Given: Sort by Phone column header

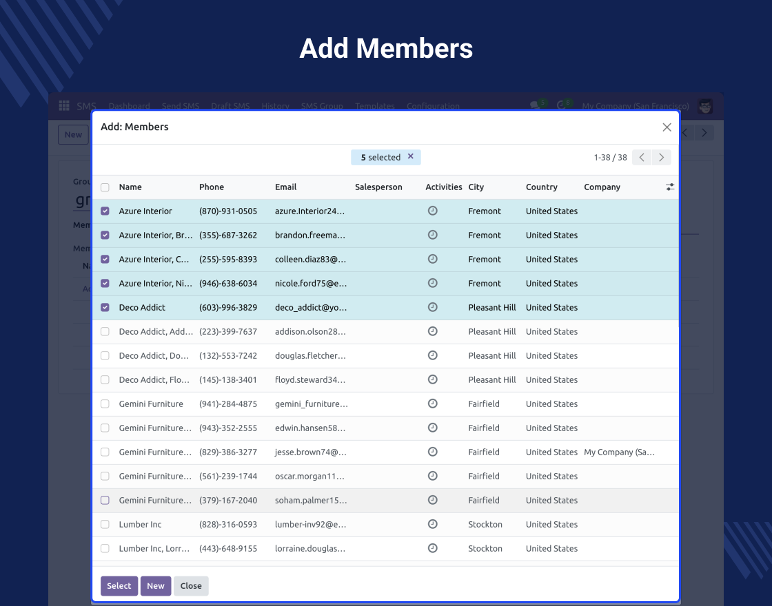Looking at the screenshot, I should coord(212,187).
